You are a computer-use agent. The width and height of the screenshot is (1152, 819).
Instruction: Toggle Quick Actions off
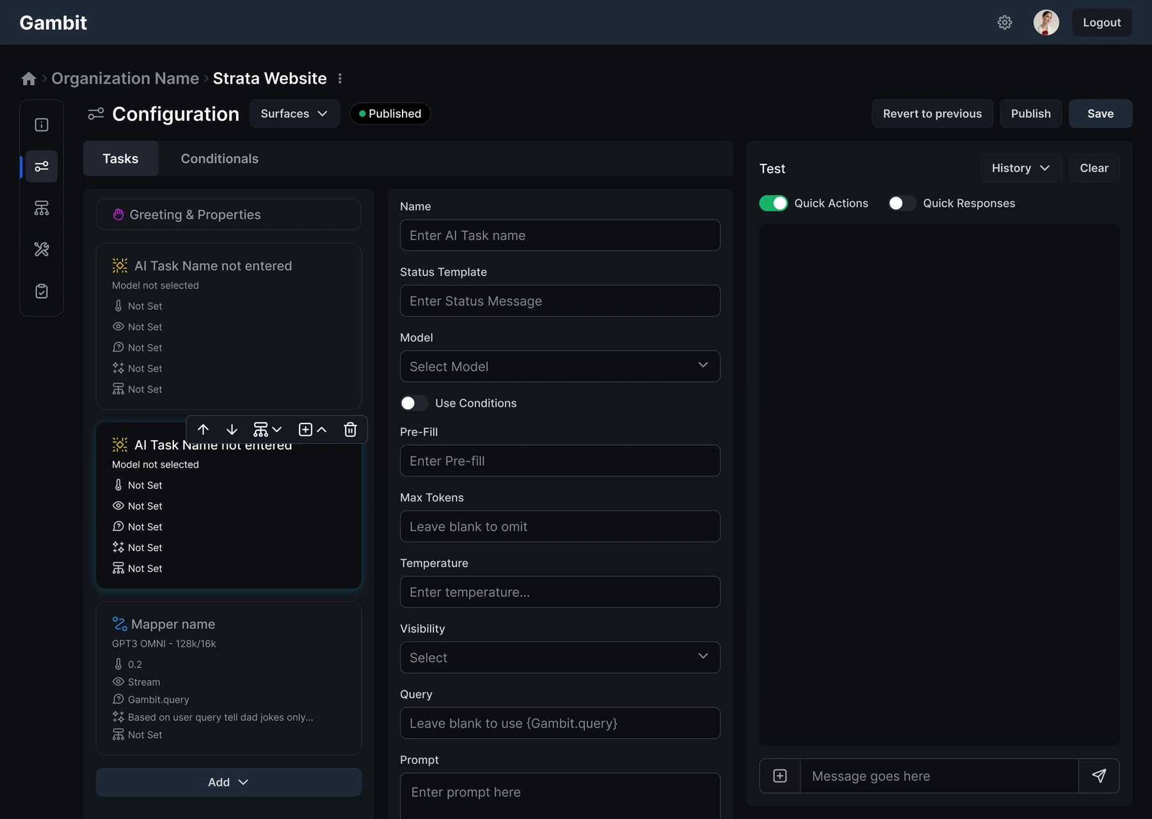[x=773, y=203]
